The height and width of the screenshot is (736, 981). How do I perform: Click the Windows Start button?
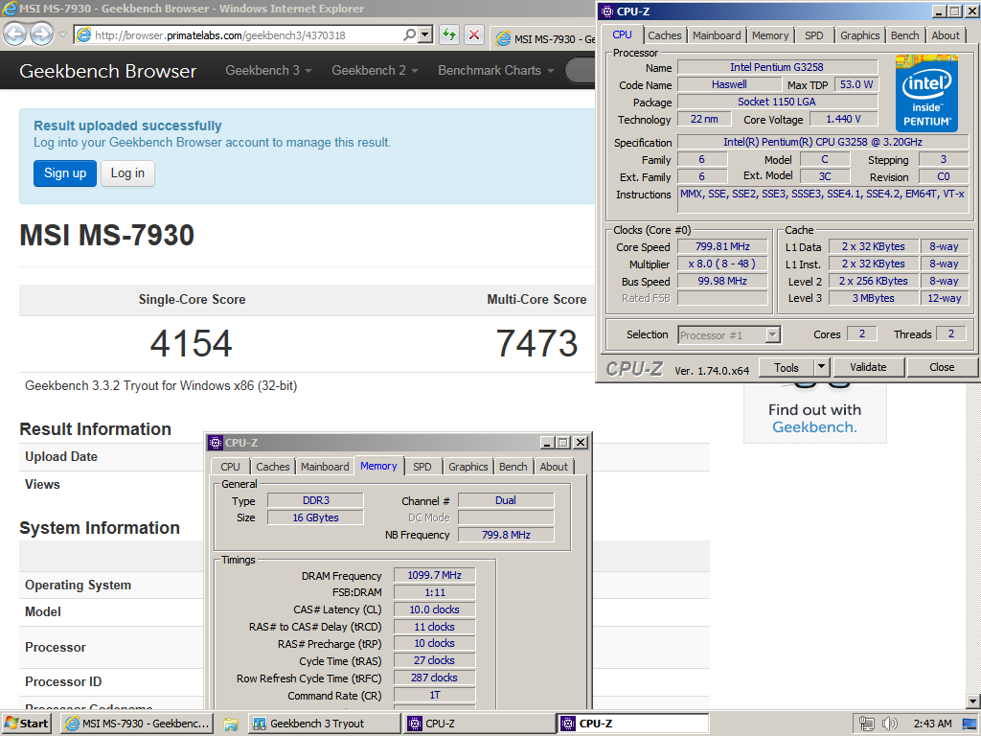coord(26,724)
